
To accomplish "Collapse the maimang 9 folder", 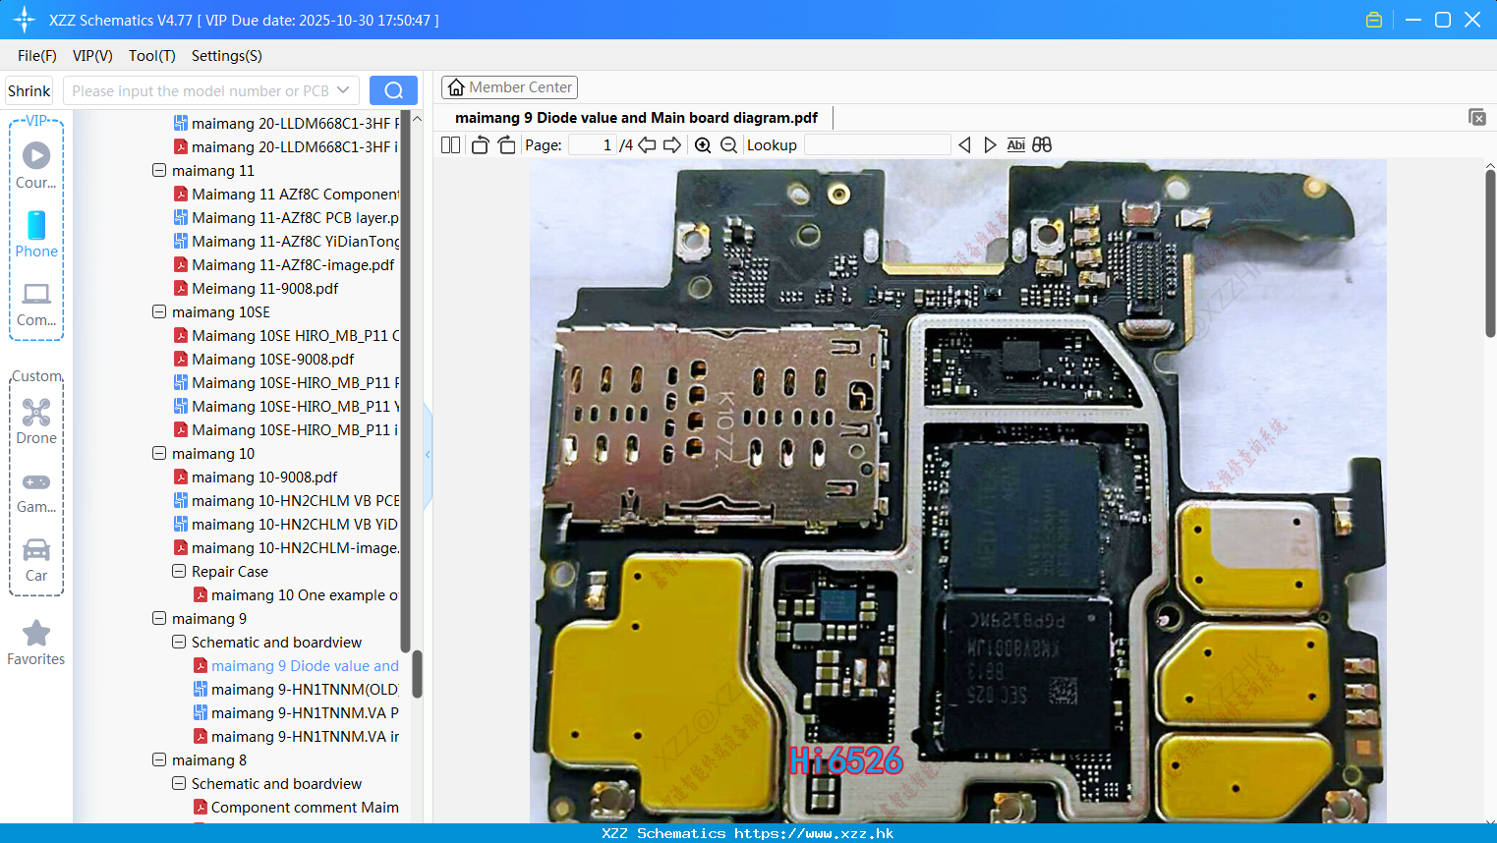I will (x=159, y=618).
